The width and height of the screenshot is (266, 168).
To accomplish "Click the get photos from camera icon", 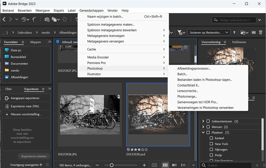I will click(47, 19).
